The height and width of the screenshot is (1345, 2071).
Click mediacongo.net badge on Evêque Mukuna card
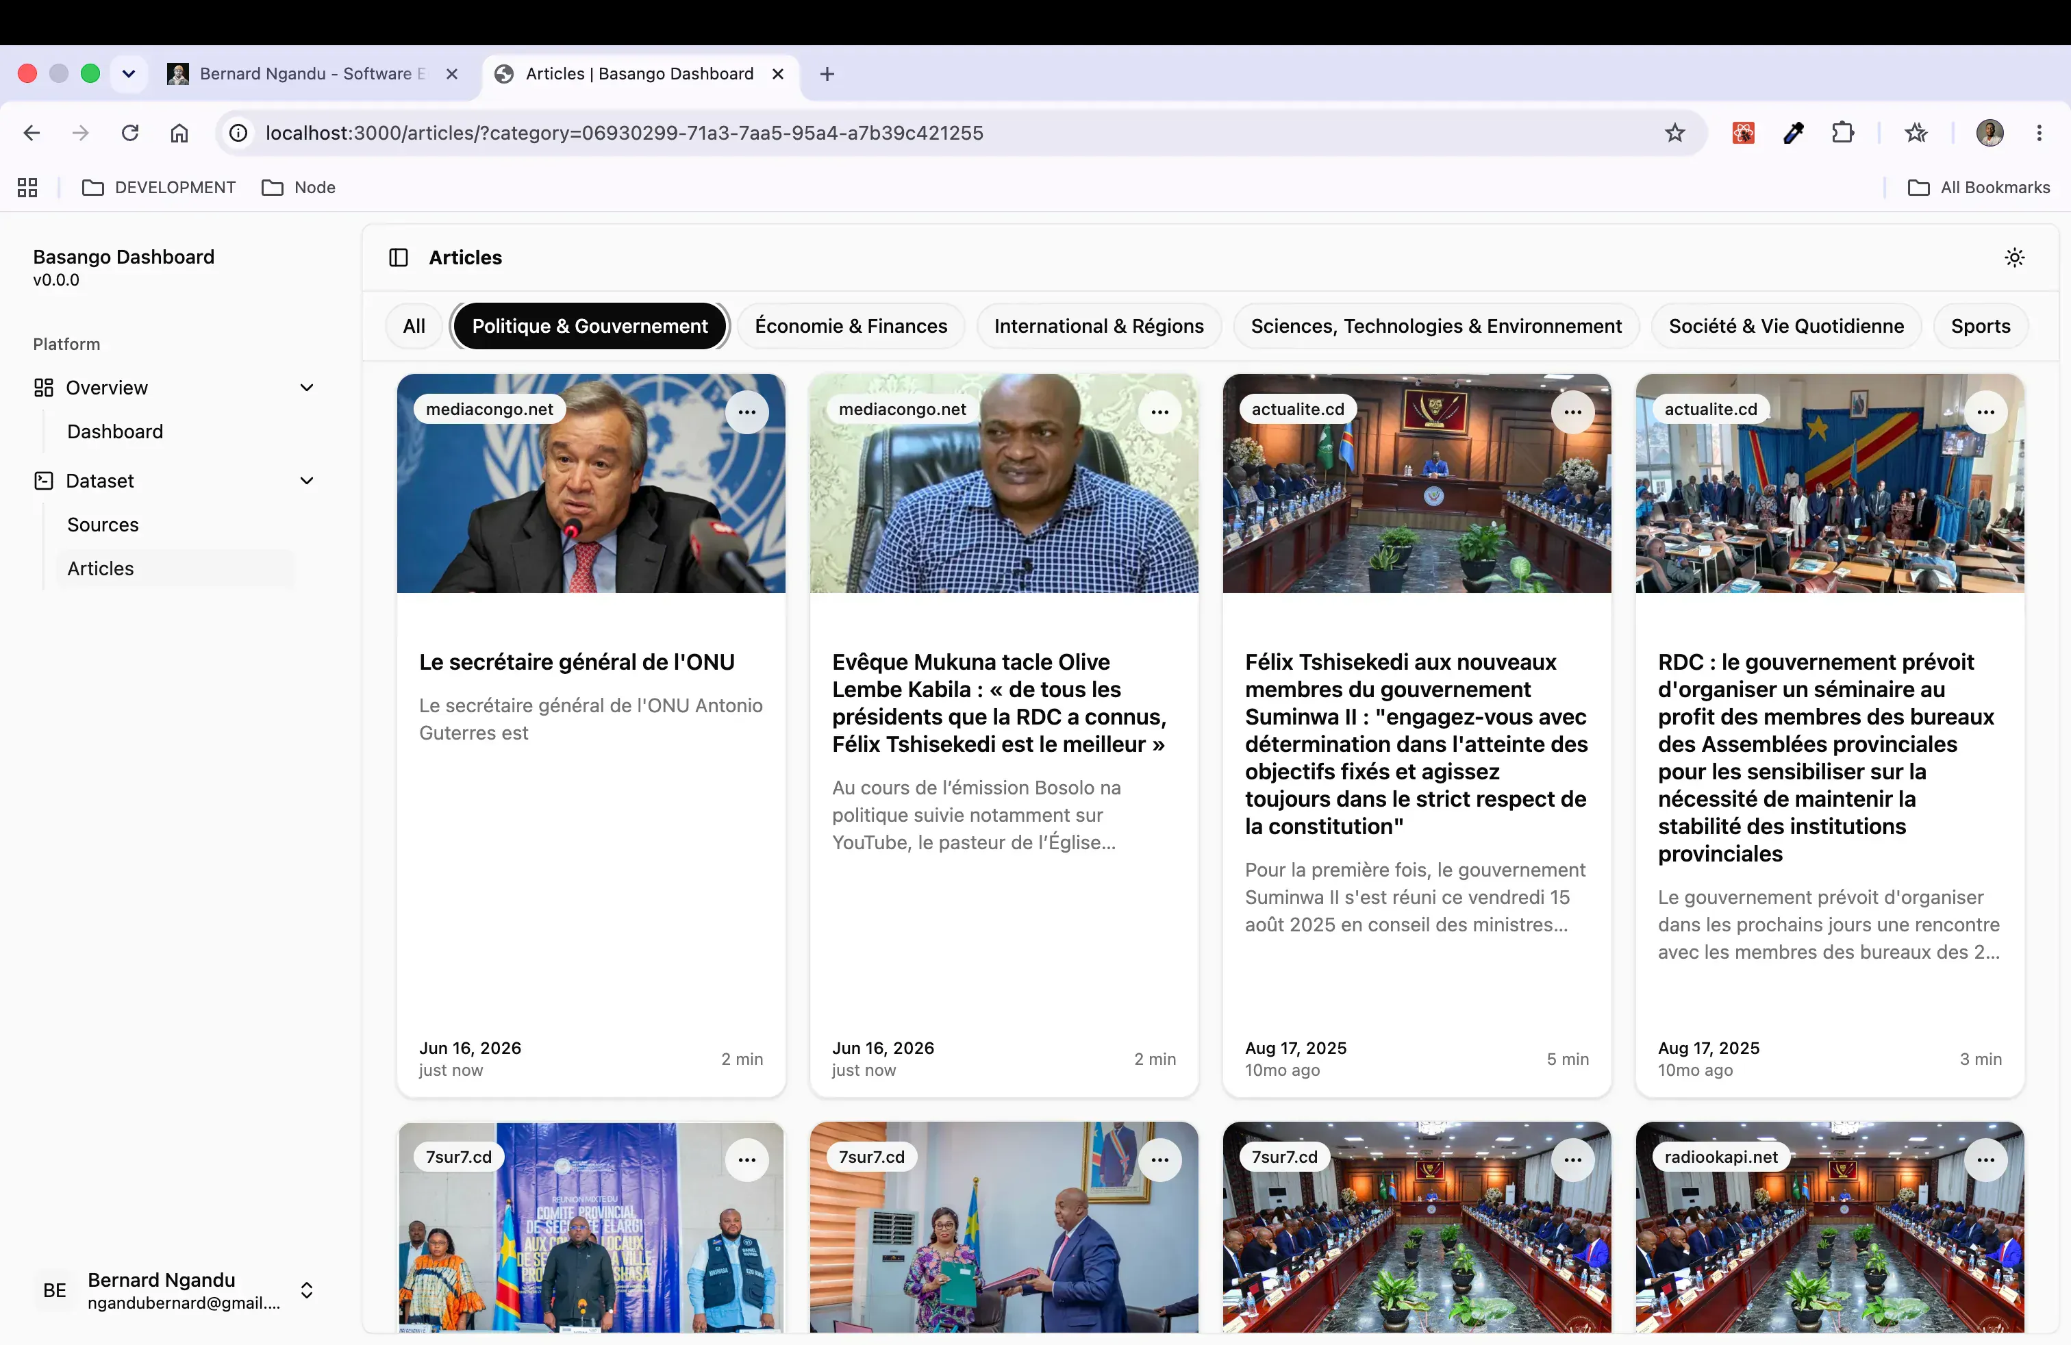point(903,409)
